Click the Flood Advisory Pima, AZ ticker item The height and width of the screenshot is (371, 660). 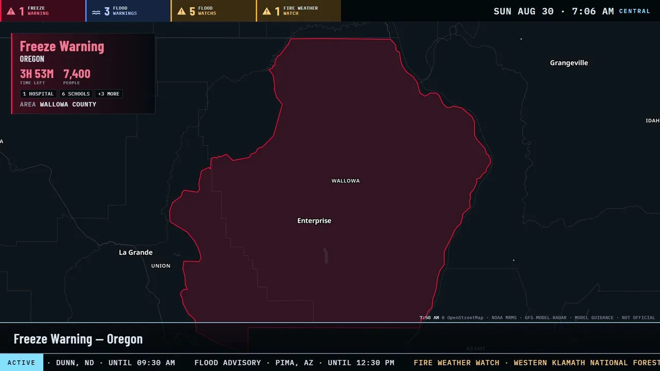pos(294,363)
